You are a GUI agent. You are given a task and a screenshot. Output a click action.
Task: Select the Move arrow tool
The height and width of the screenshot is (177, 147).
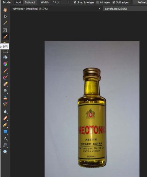point(5,17)
